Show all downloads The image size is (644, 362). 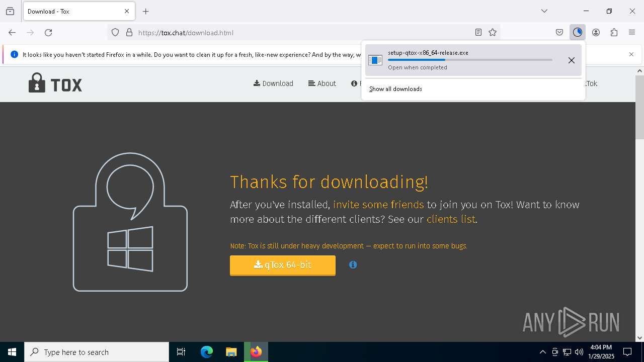pyautogui.click(x=395, y=89)
